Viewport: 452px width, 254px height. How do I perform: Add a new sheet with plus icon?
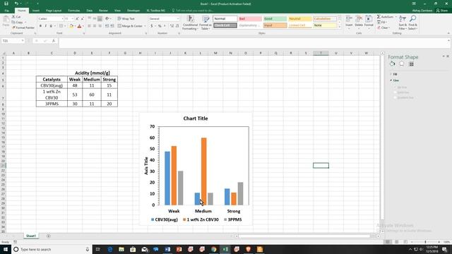click(x=49, y=236)
